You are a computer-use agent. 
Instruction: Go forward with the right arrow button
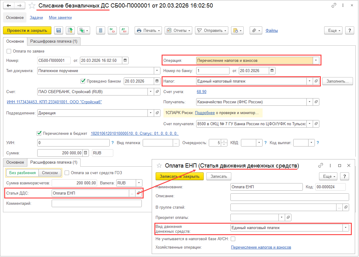point(20,5)
